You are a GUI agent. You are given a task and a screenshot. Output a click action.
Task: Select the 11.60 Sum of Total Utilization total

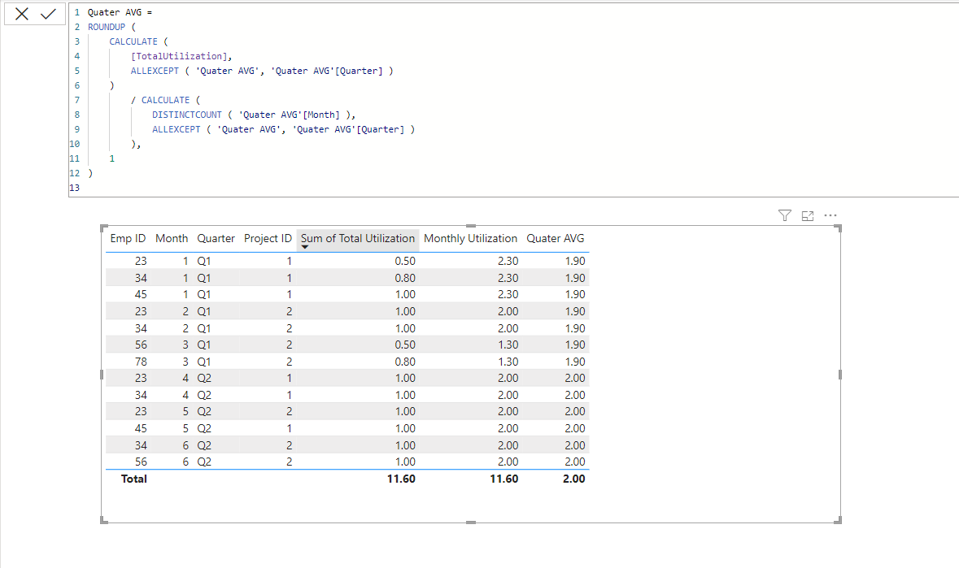click(401, 479)
